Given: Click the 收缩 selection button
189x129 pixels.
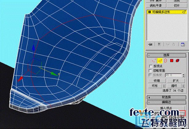Looking at the screenshot, I should (157, 81).
